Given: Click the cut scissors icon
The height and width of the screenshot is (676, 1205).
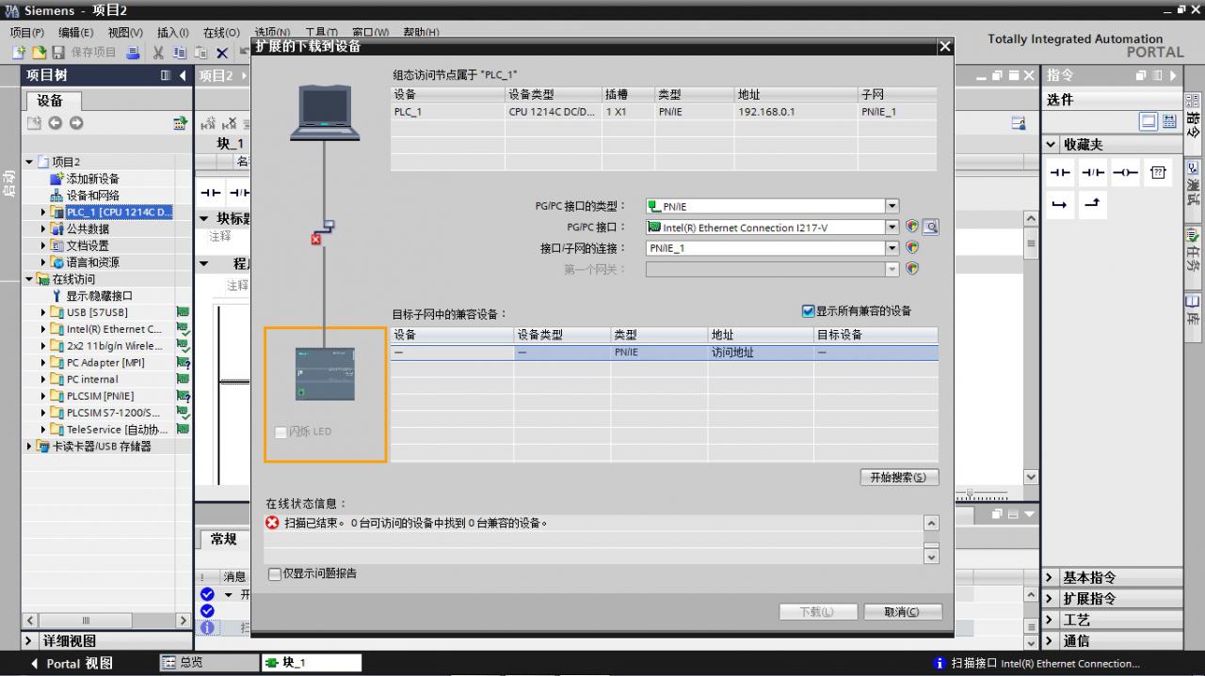Looking at the screenshot, I should point(158,53).
